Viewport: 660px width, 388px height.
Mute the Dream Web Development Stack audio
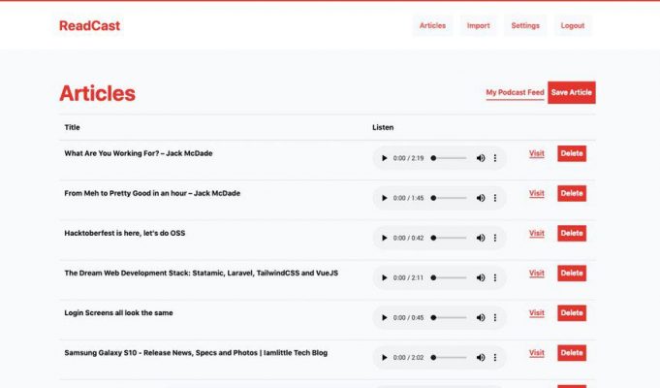point(481,277)
